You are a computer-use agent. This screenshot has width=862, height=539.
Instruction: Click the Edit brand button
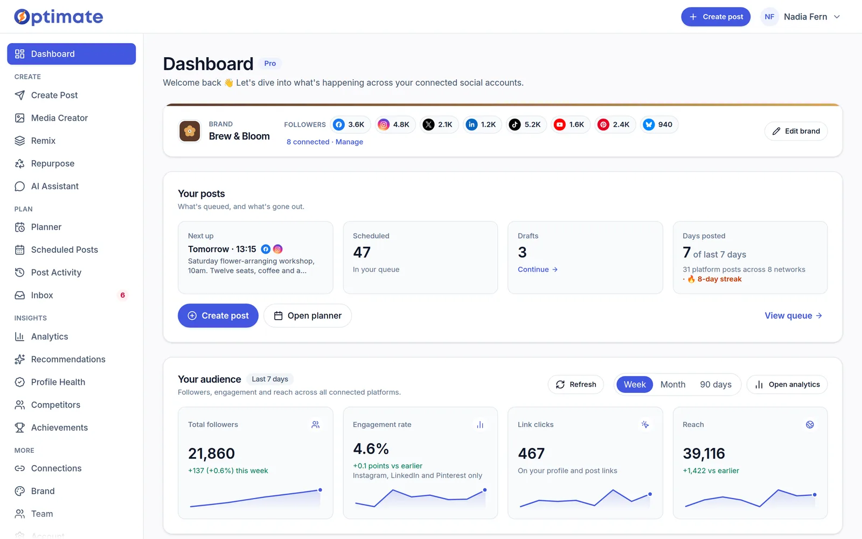tap(796, 131)
